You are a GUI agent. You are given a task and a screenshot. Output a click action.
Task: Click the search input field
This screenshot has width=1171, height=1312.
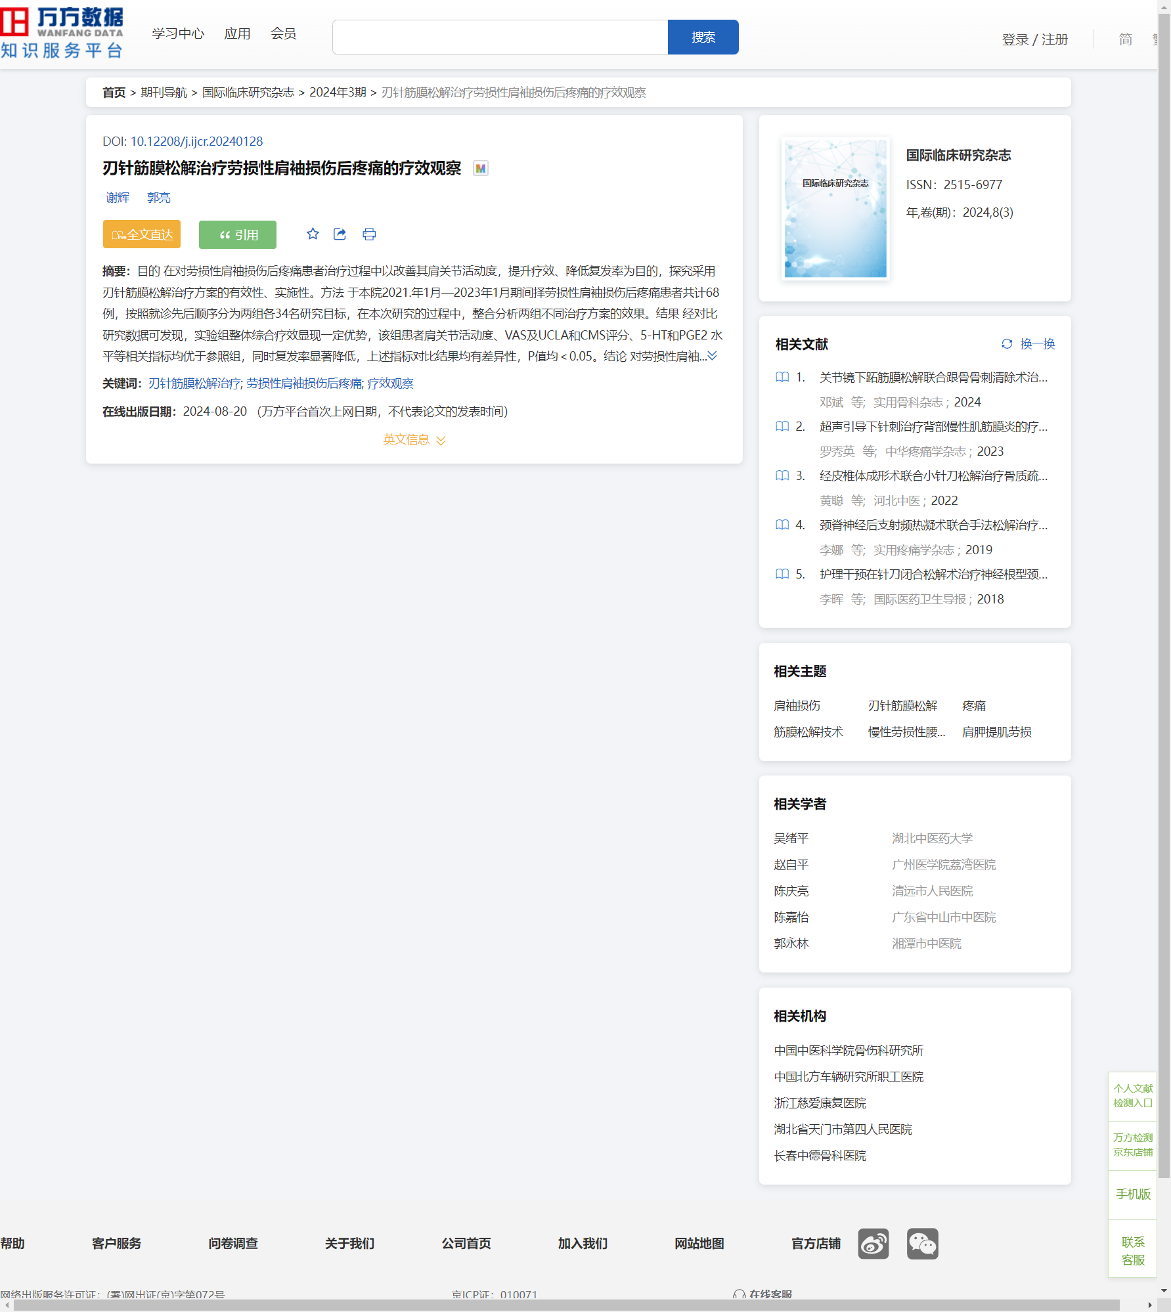coord(500,37)
